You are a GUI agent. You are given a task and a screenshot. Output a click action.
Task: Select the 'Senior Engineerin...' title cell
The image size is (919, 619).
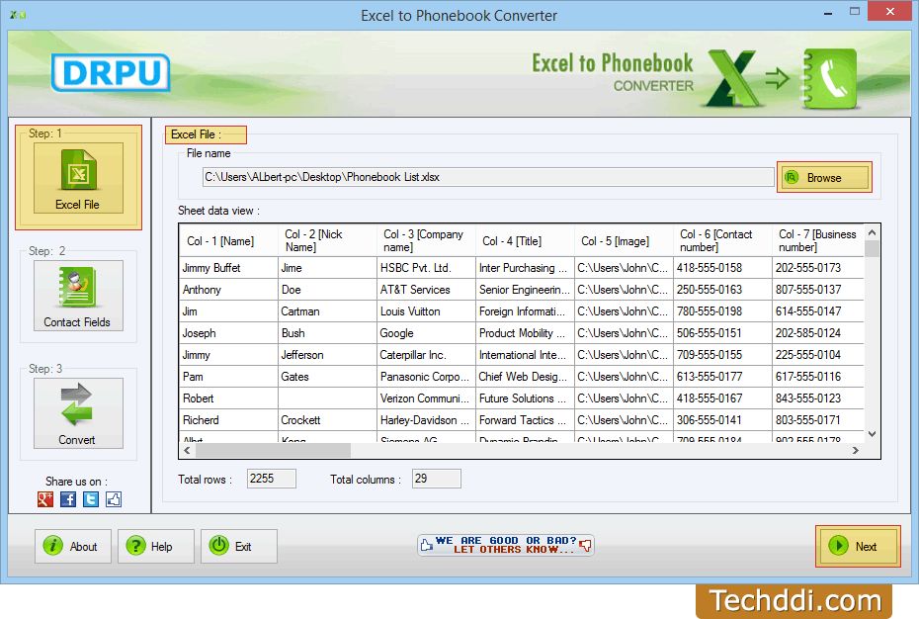coord(525,290)
